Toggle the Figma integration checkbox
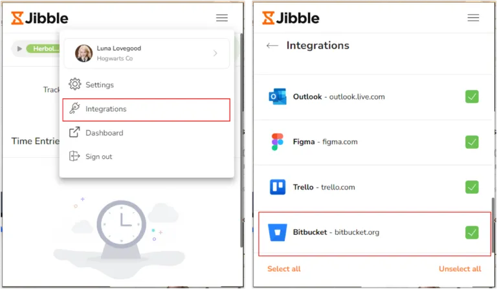This screenshot has height=289, width=497. pyautogui.click(x=472, y=142)
